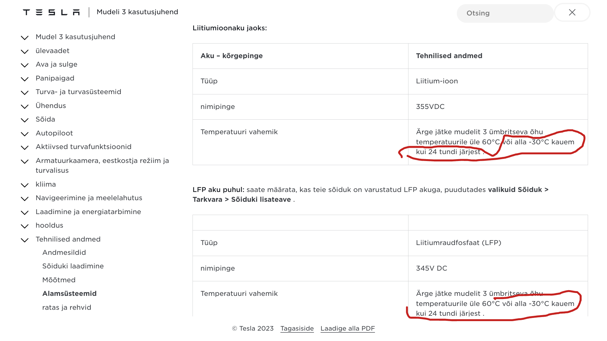Open the Sõiduki laadimine page
This screenshot has width=607, height=341.
[x=73, y=266]
